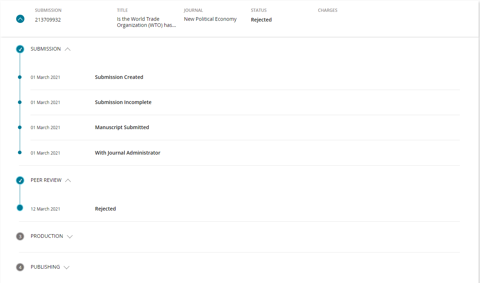Click the Peer Review stage checkmark circle
Viewport: 480px width, 283px height.
click(20, 180)
